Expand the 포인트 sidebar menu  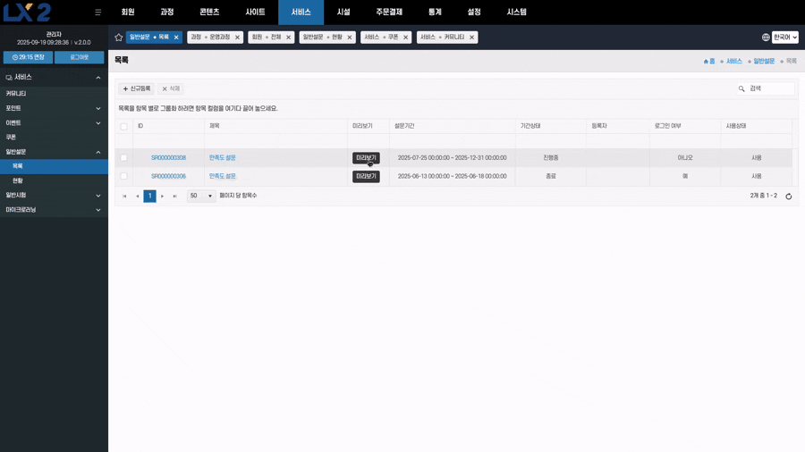coord(54,108)
